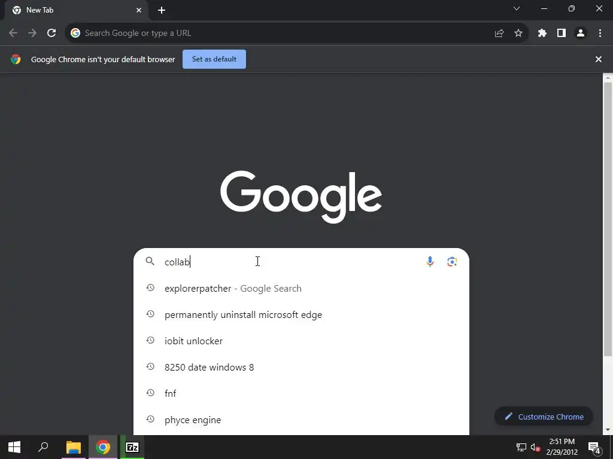
Task: Bookmark this tab with the star icon
Action: [518, 33]
